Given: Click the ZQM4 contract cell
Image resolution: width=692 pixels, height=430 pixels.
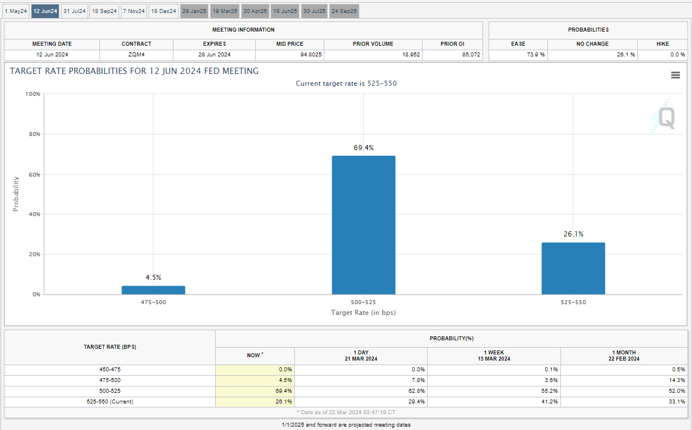Looking at the screenshot, I should [x=136, y=55].
